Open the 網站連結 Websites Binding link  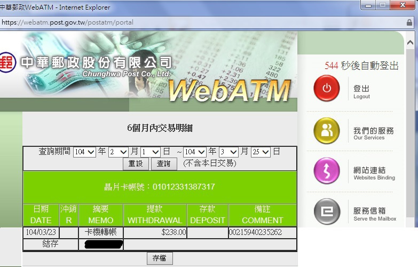(x=374, y=173)
